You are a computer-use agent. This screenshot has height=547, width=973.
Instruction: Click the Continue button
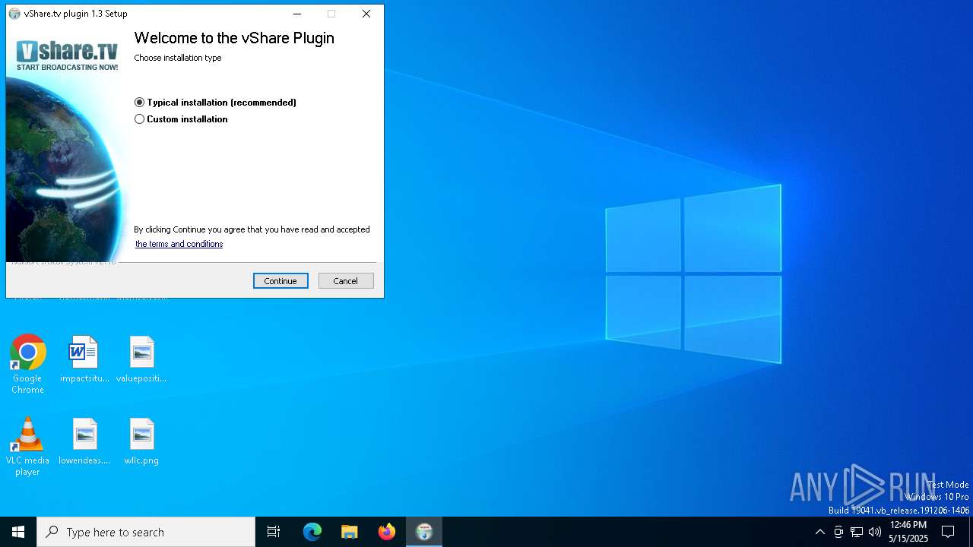pos(280,281)
